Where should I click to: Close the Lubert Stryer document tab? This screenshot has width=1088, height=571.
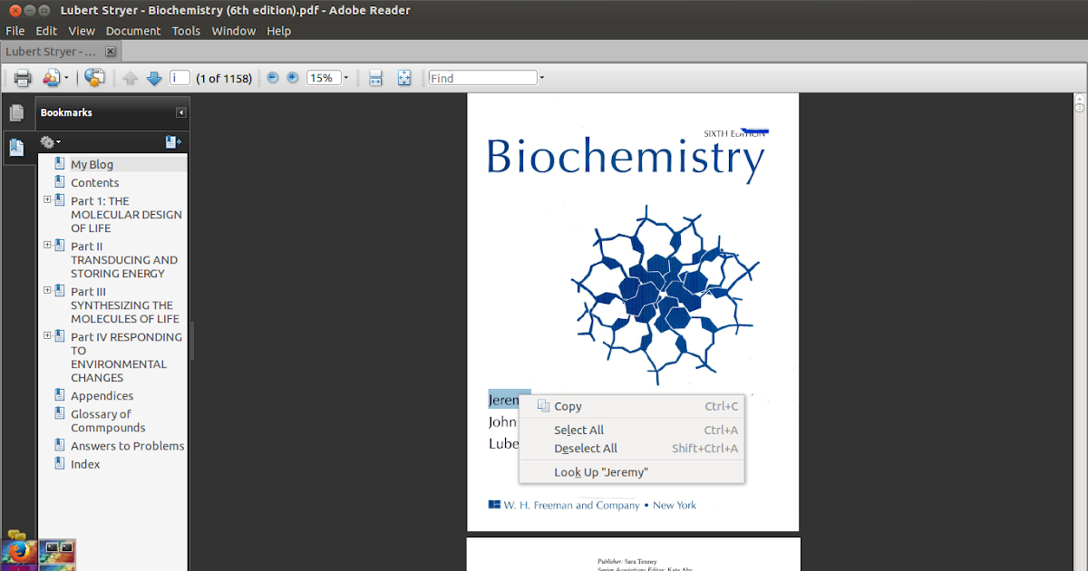(x=111, y=52)
